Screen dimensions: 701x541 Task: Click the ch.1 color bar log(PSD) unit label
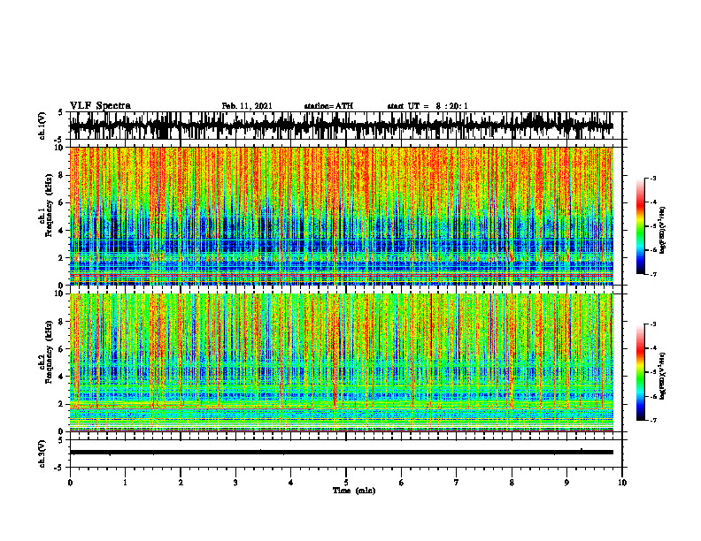(x=664, y=231)
